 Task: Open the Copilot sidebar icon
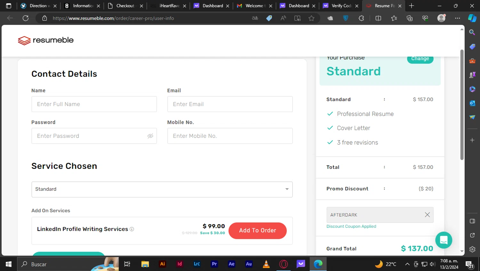coord(472,18)
